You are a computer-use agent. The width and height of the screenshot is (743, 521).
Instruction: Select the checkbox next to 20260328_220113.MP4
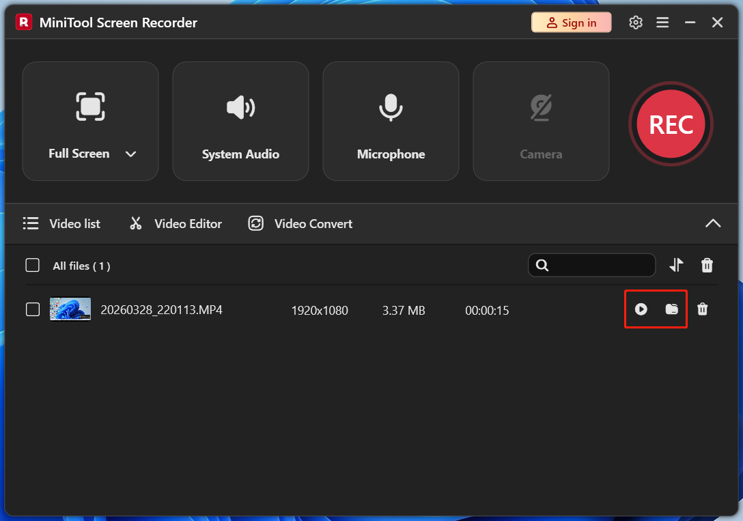32,309
